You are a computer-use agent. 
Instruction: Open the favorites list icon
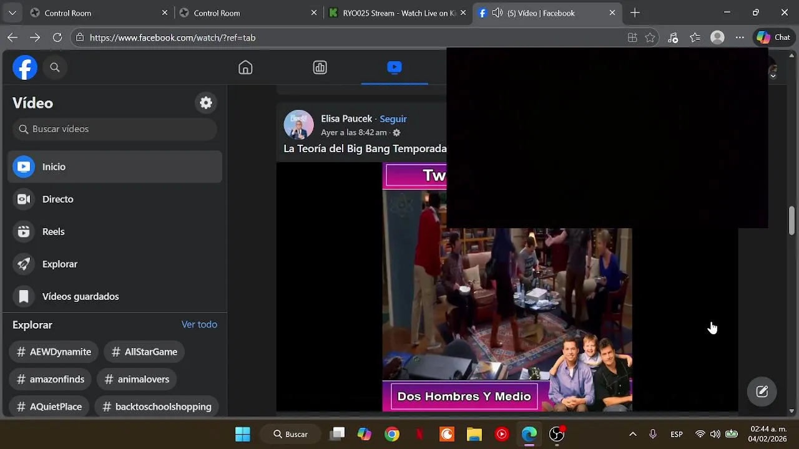(695, 37)
